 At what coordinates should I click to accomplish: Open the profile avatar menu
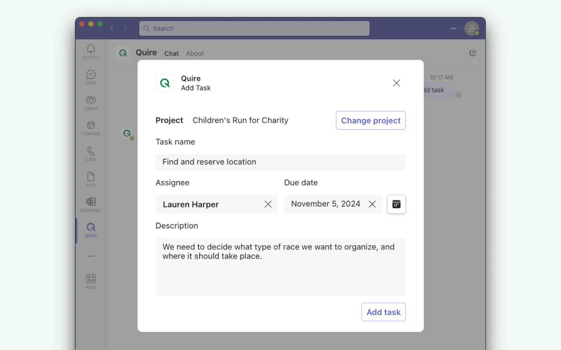point(472,28)
